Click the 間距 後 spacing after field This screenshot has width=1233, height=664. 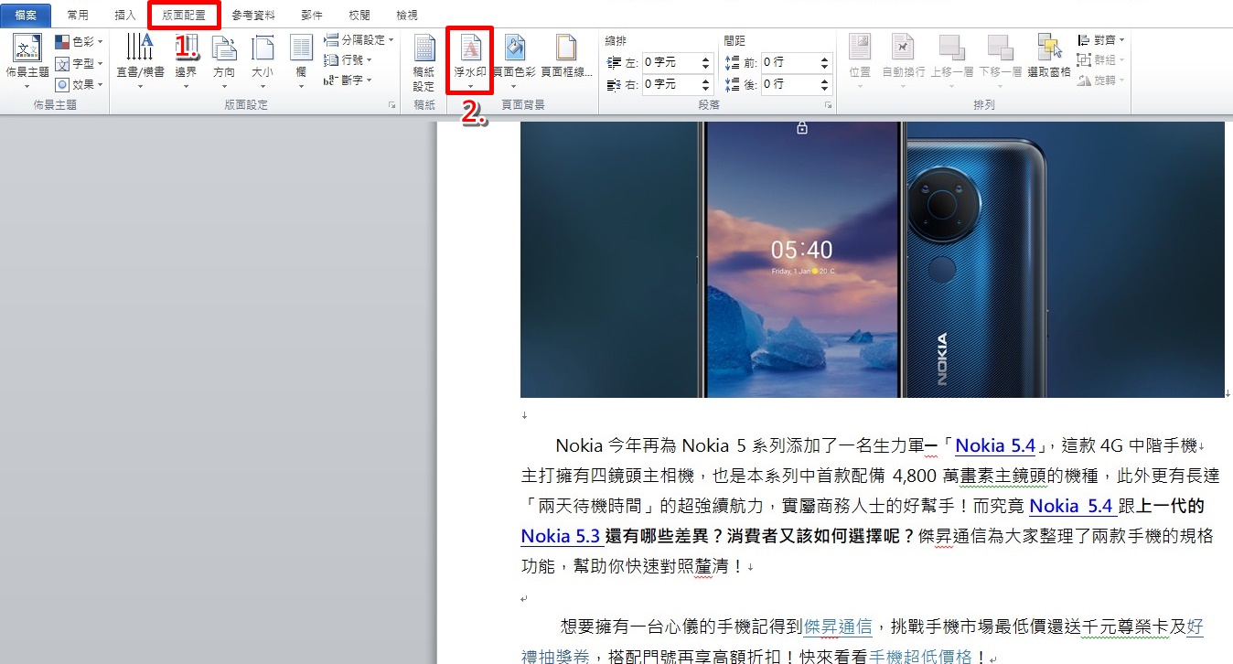(790, 84)
